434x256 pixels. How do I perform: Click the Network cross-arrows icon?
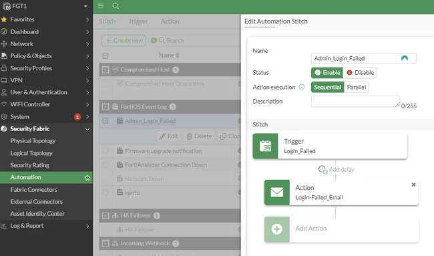point(4,43)
